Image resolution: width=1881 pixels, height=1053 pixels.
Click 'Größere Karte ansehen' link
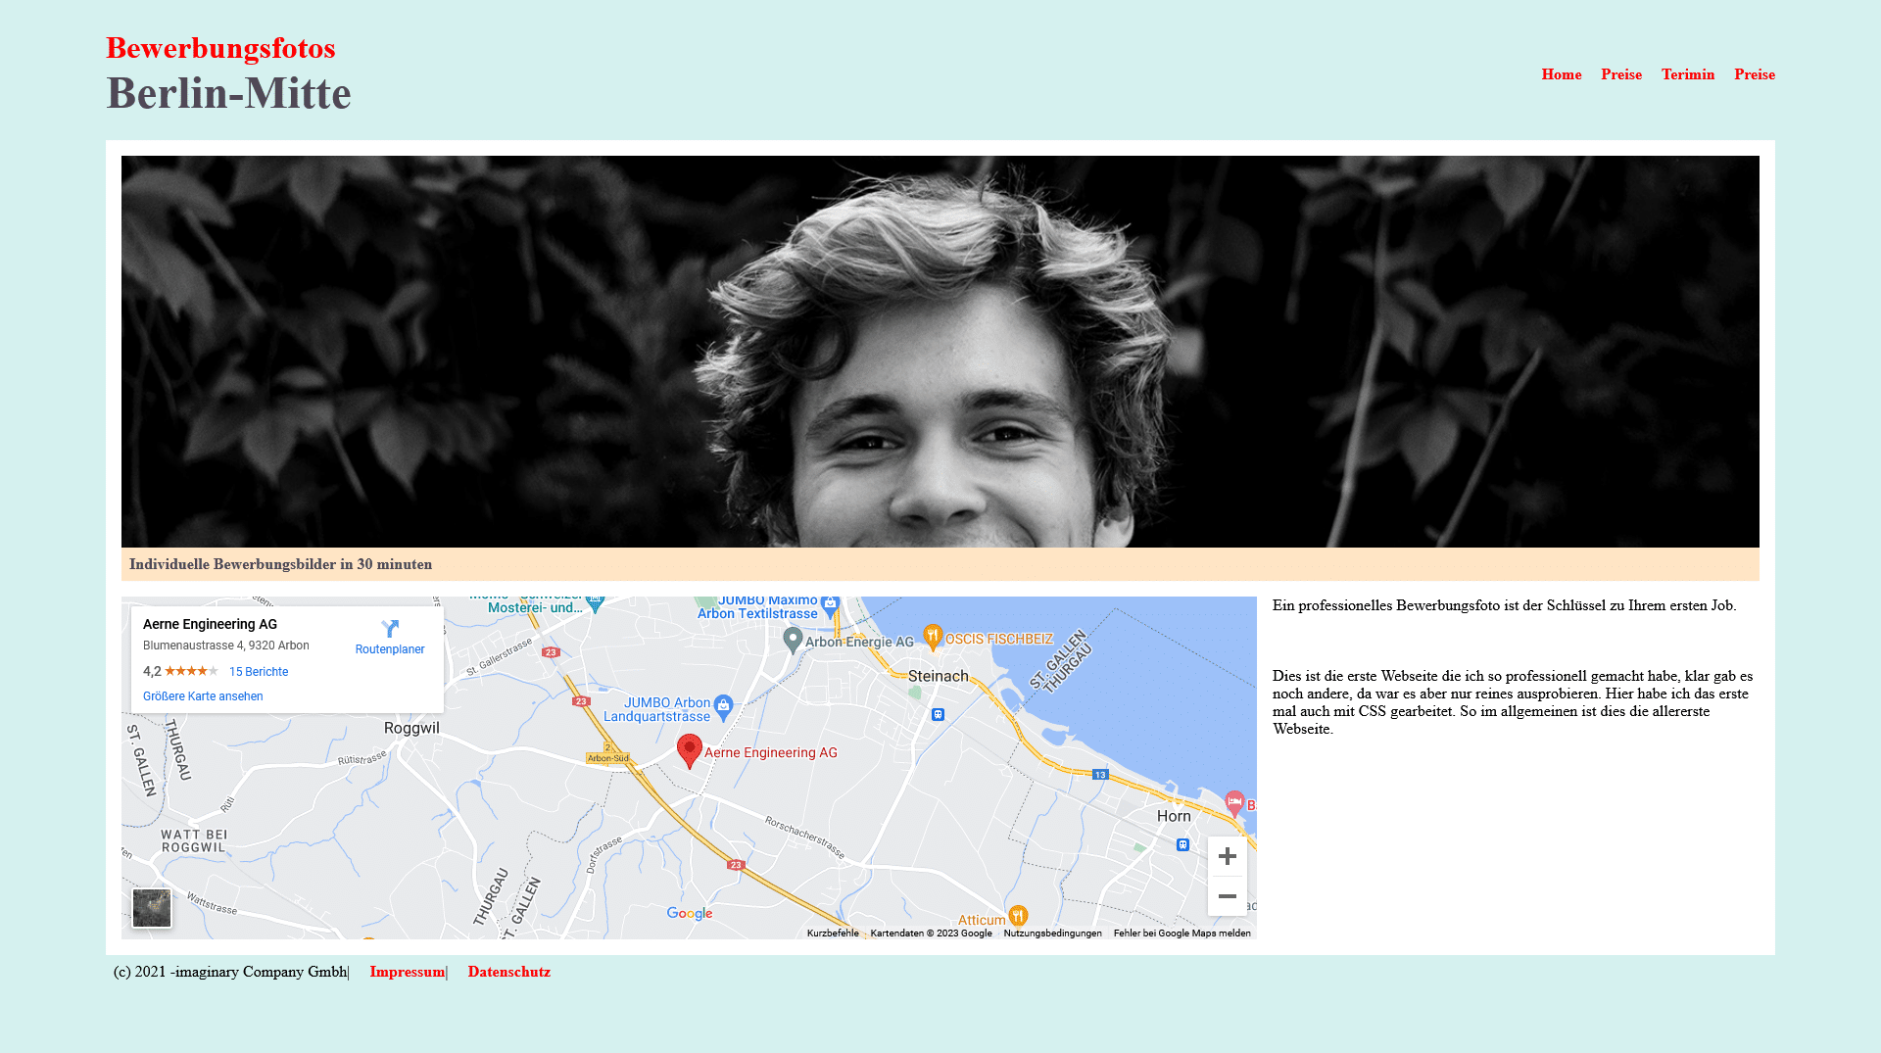pyautogui.click(x=203, y=696)
